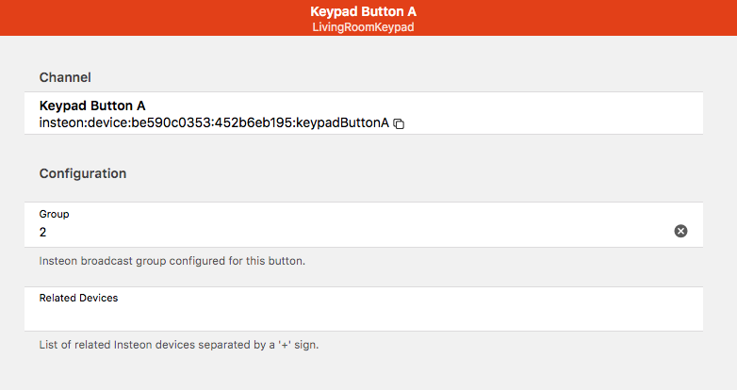Select the orange header bar

pos(368,18)
